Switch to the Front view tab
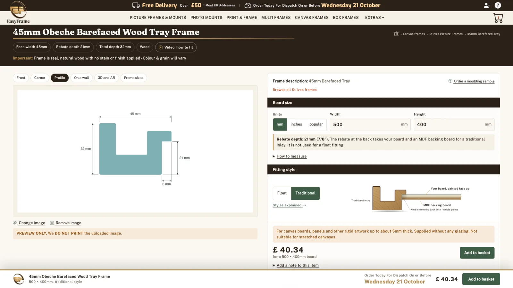This screenshot has width=513, height=288. (x=21, y=78)
